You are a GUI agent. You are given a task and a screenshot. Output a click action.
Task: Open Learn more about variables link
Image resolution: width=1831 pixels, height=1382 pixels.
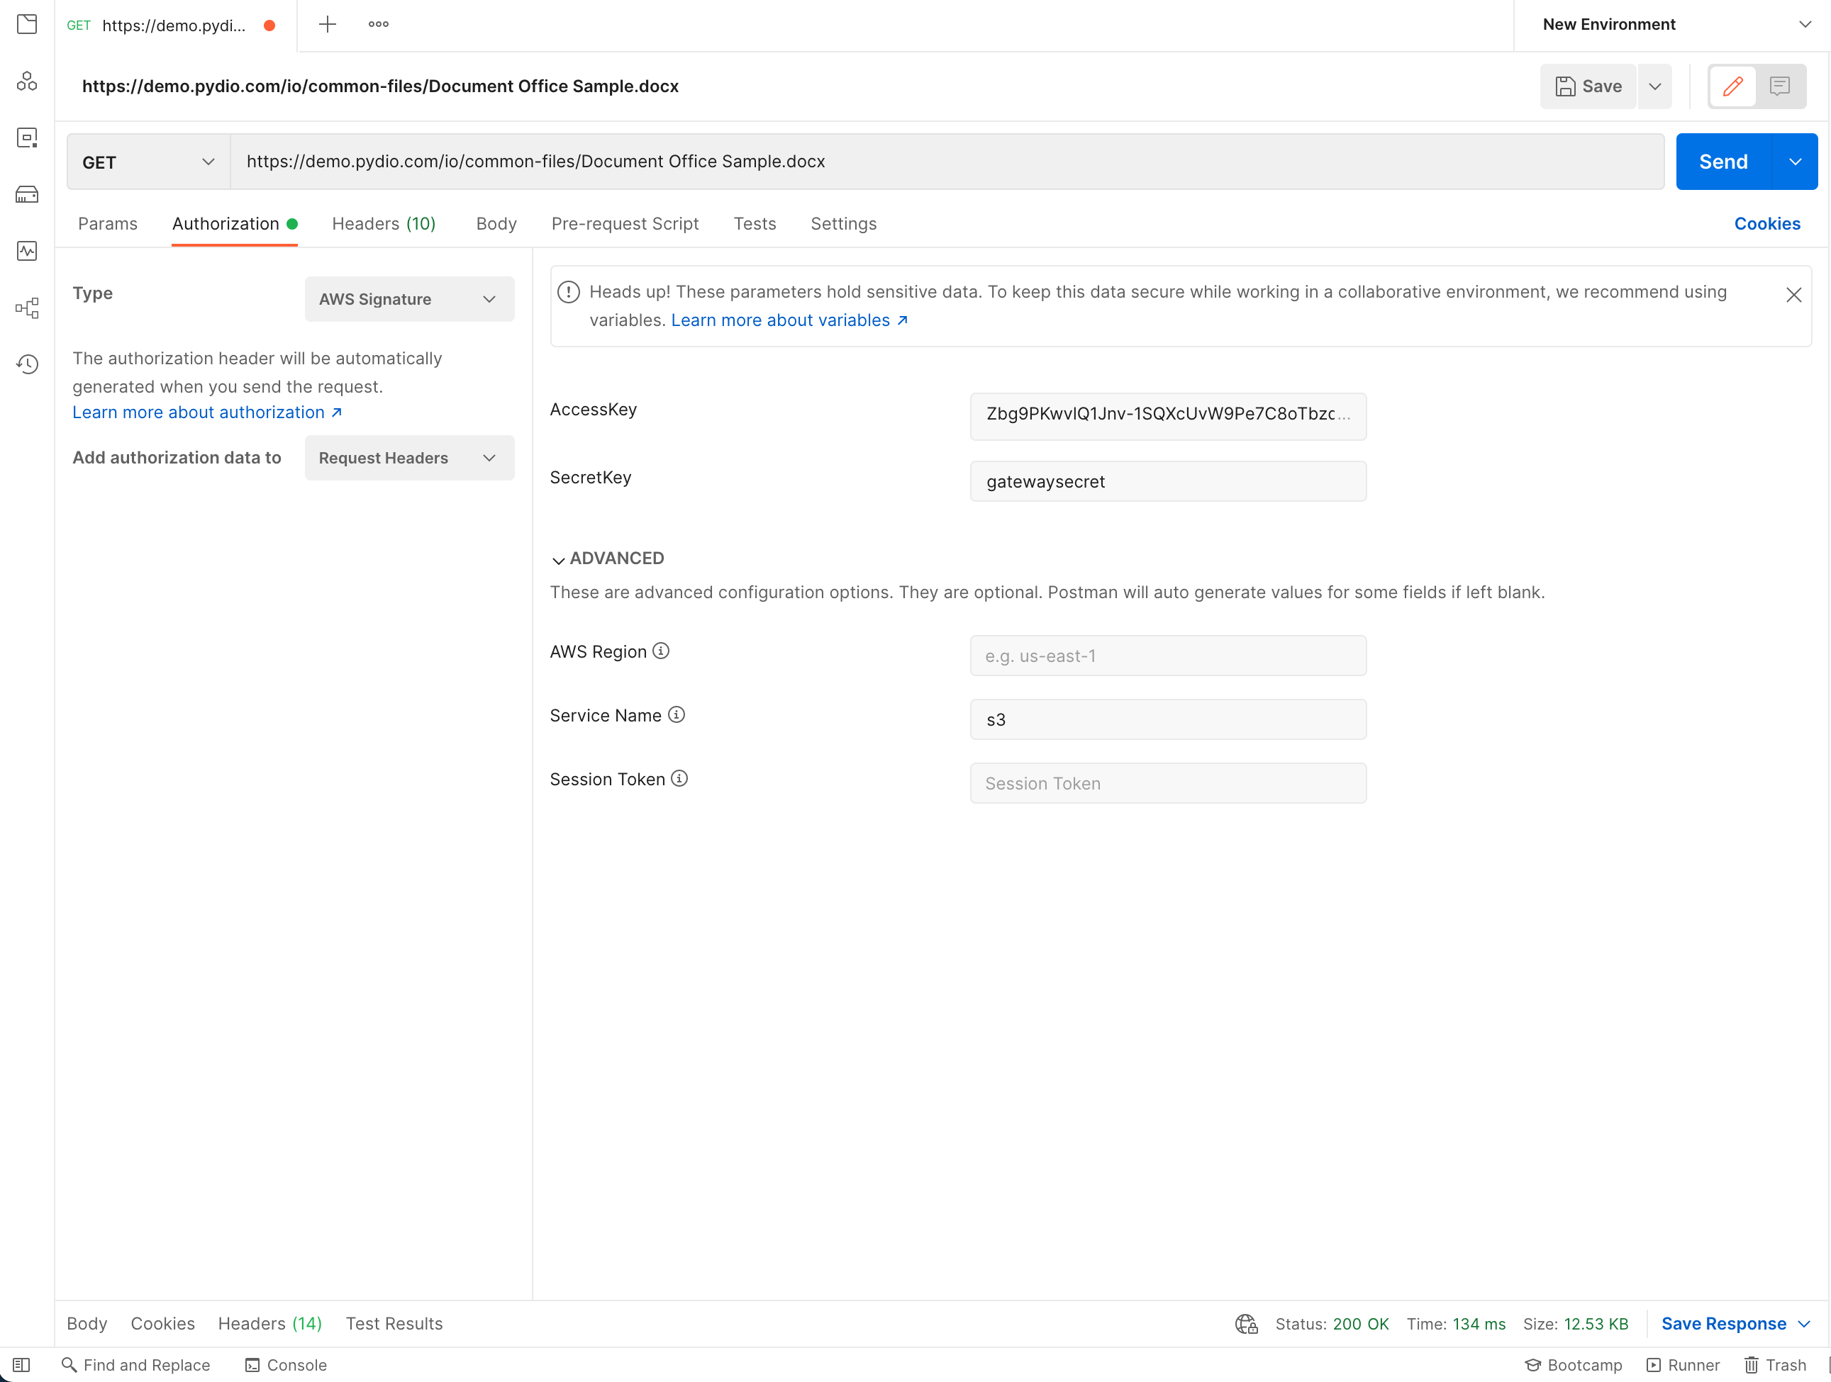789,320
